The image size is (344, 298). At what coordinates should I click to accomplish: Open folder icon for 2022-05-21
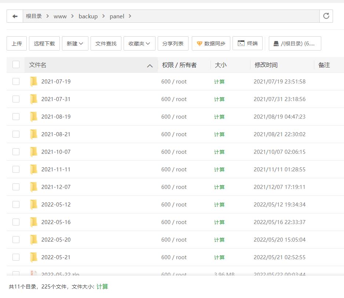pyautogui.click(x=34, y=257)
